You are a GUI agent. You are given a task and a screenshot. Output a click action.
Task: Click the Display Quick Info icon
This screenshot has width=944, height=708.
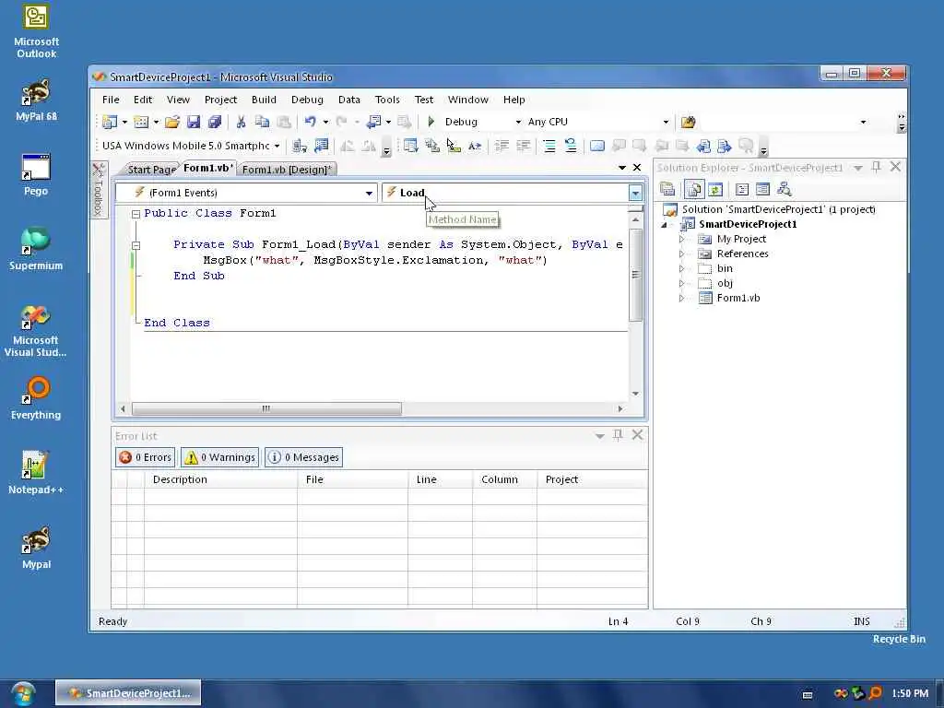point(454,146)
